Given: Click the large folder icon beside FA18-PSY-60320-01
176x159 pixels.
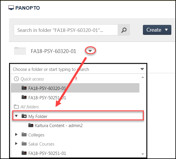Looking at the screenshot, I should pyautogui.click(x=20, y=51).
